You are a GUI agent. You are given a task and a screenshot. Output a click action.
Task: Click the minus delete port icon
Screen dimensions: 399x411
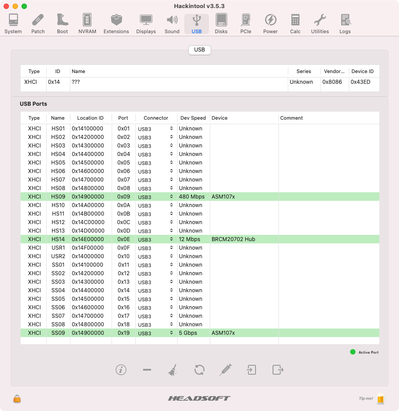(147, 370)
